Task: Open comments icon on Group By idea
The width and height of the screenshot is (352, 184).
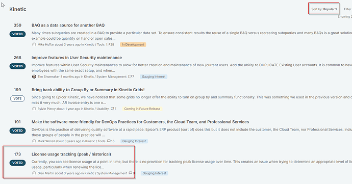Action: (114, 109)
